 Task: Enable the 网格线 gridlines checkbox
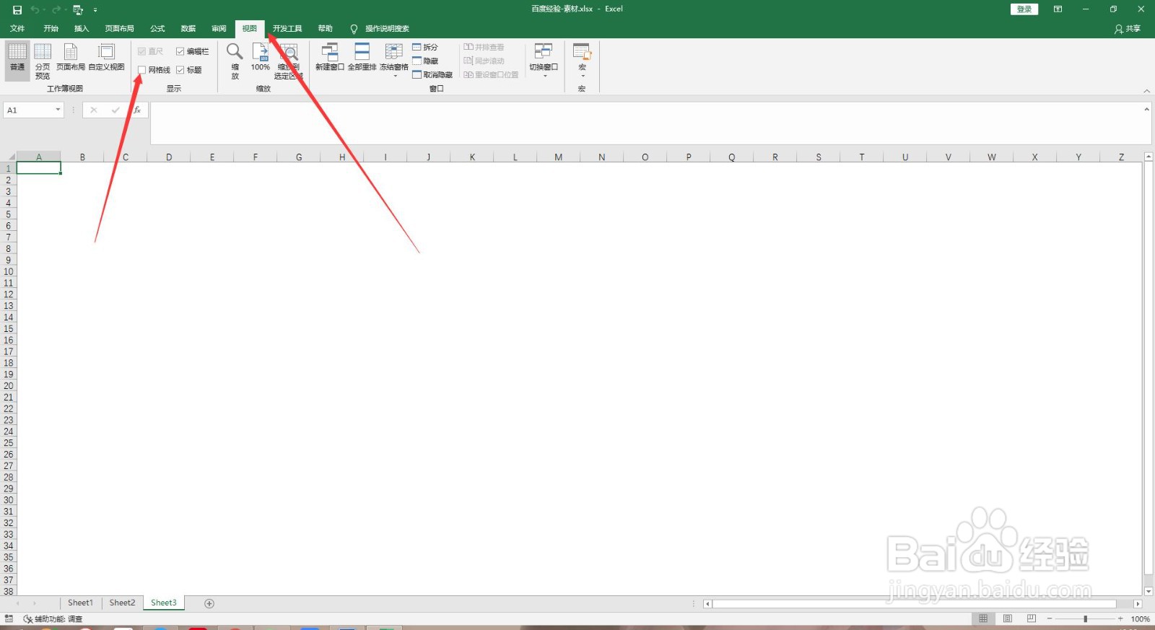(142, 70)
